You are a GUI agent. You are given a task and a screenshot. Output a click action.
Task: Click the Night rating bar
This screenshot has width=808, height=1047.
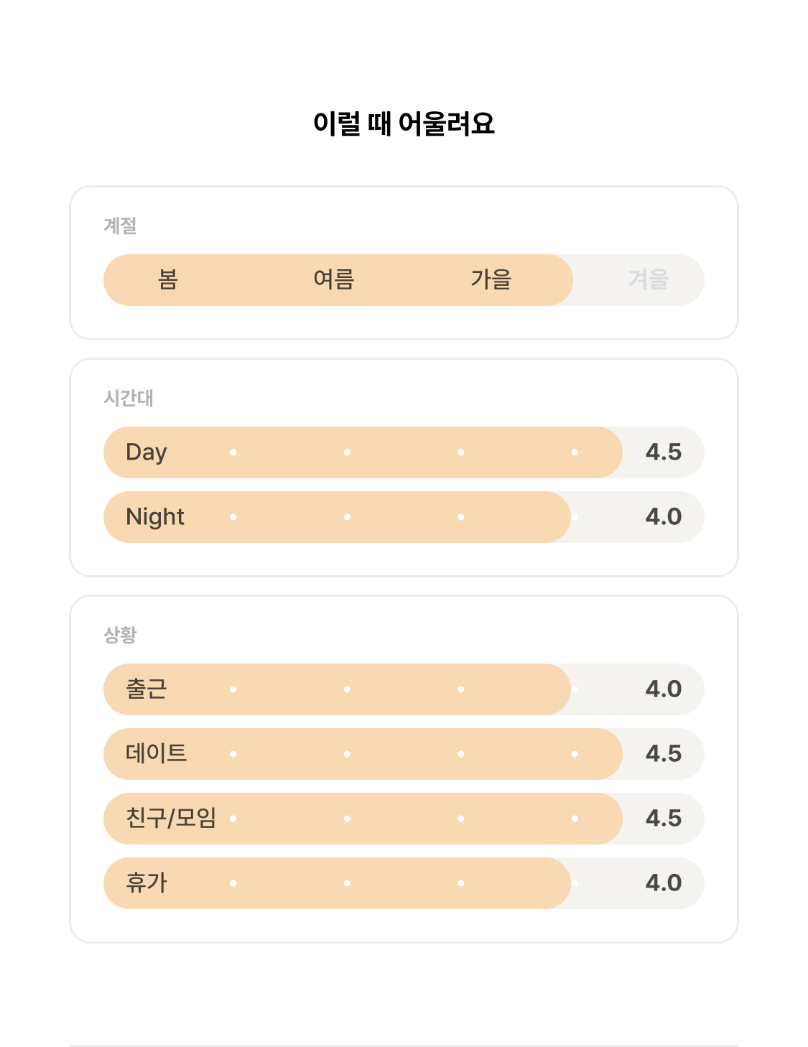pos(404,517)
